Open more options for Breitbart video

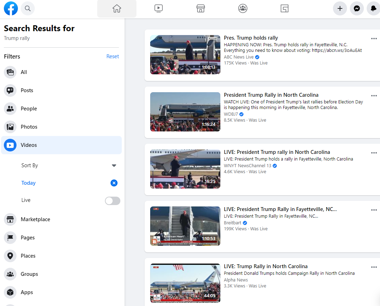374,210
